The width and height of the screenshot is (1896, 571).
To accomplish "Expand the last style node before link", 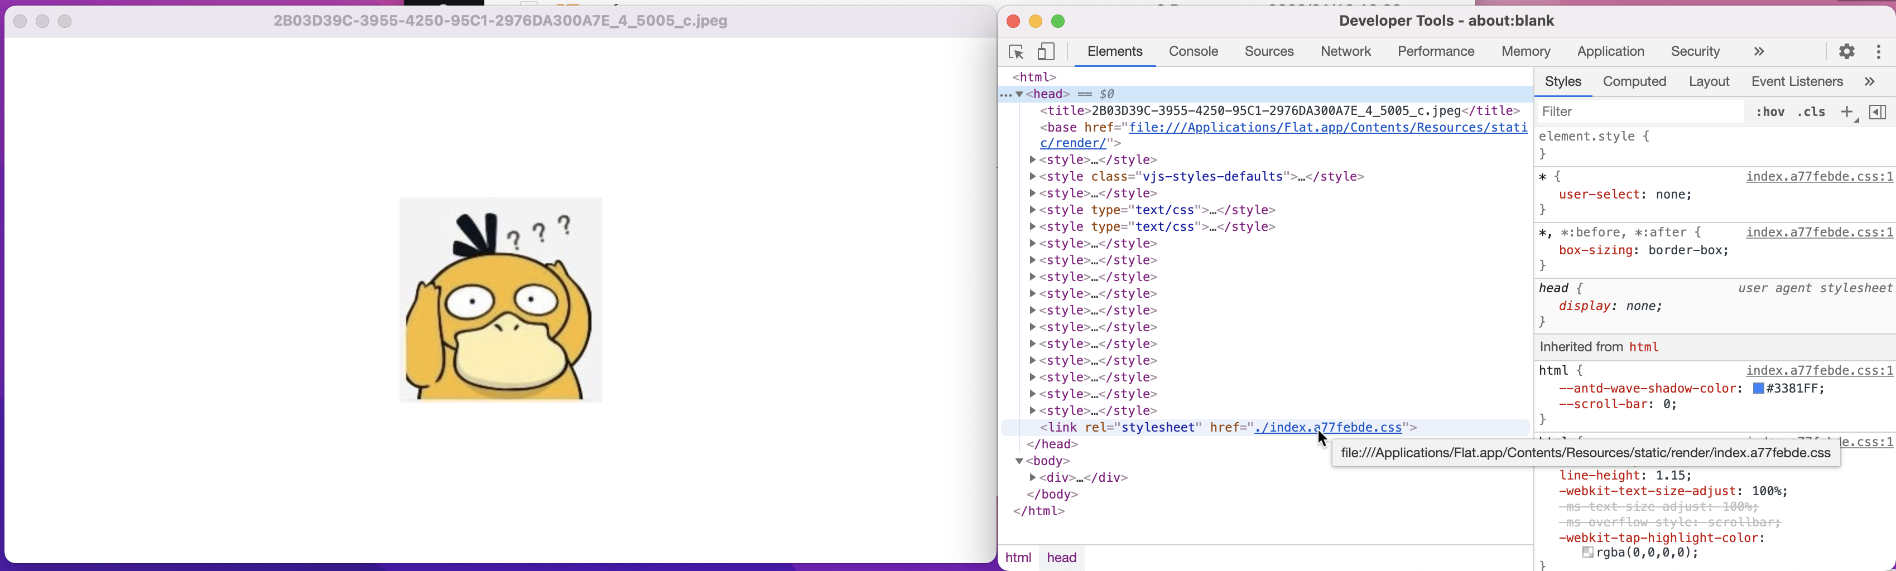I will (x=1033, y=410).
